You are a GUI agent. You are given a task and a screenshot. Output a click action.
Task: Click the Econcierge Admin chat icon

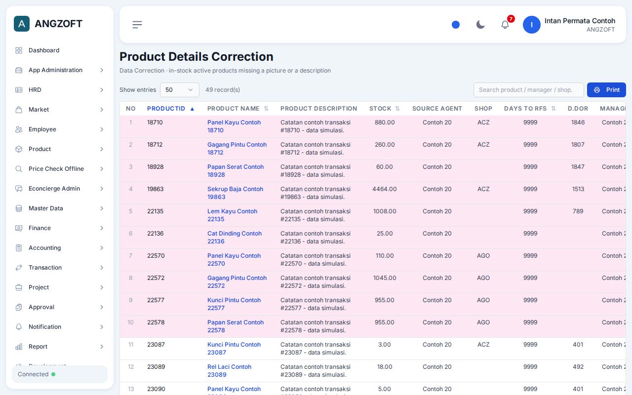pos(19,189)
